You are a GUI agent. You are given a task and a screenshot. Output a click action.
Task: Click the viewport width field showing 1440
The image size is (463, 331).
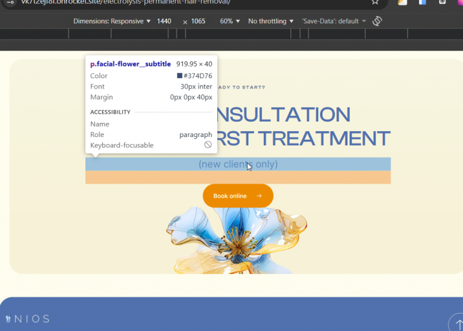coord(164,21)
